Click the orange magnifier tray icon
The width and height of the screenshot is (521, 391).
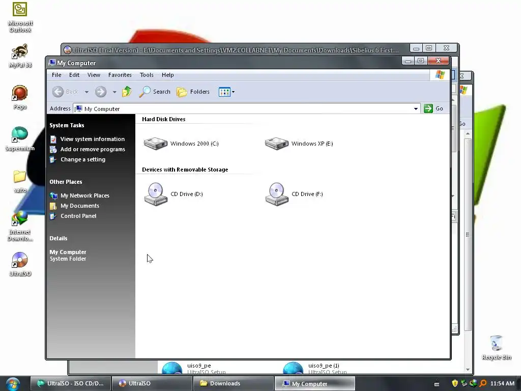[x=483, y=383]
